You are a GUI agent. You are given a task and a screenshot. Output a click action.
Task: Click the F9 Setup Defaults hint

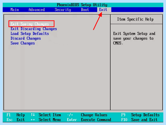point(140,115)
